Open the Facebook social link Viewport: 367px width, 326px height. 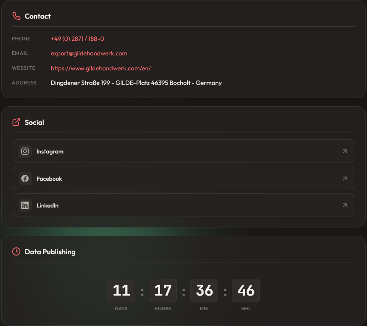coord(183,178)
